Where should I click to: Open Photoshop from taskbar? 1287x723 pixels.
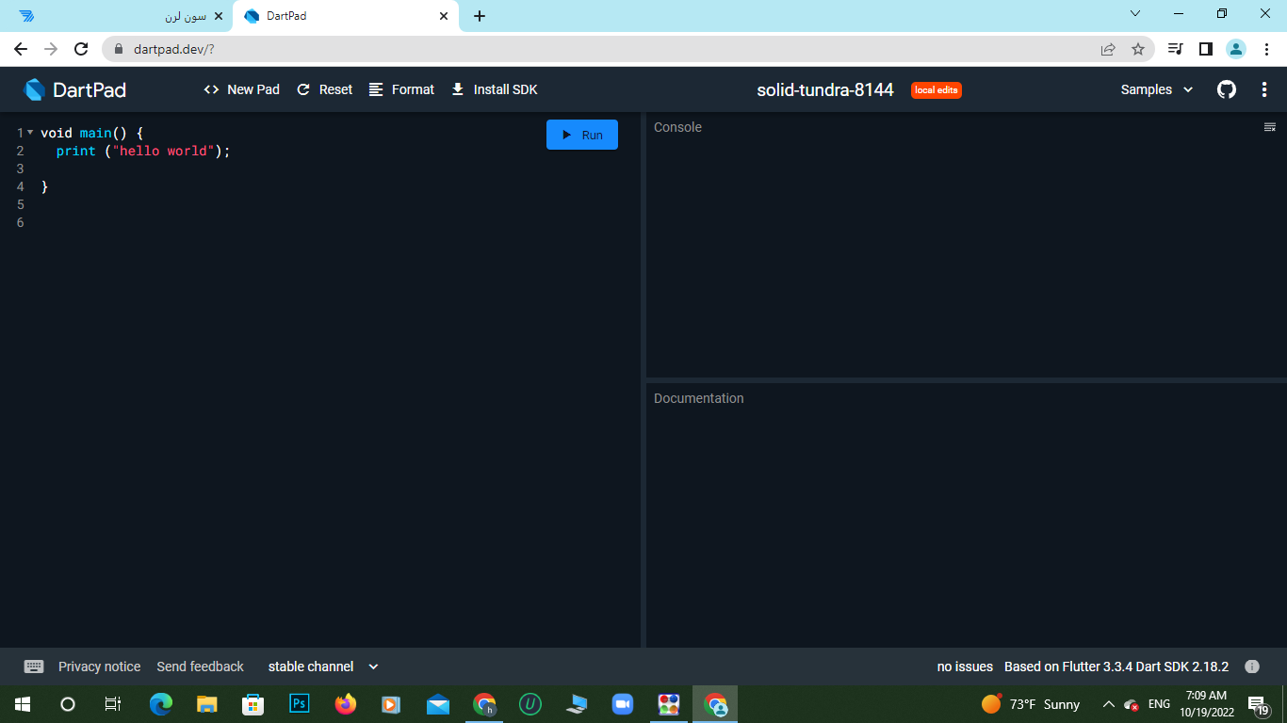coord(300,704)
